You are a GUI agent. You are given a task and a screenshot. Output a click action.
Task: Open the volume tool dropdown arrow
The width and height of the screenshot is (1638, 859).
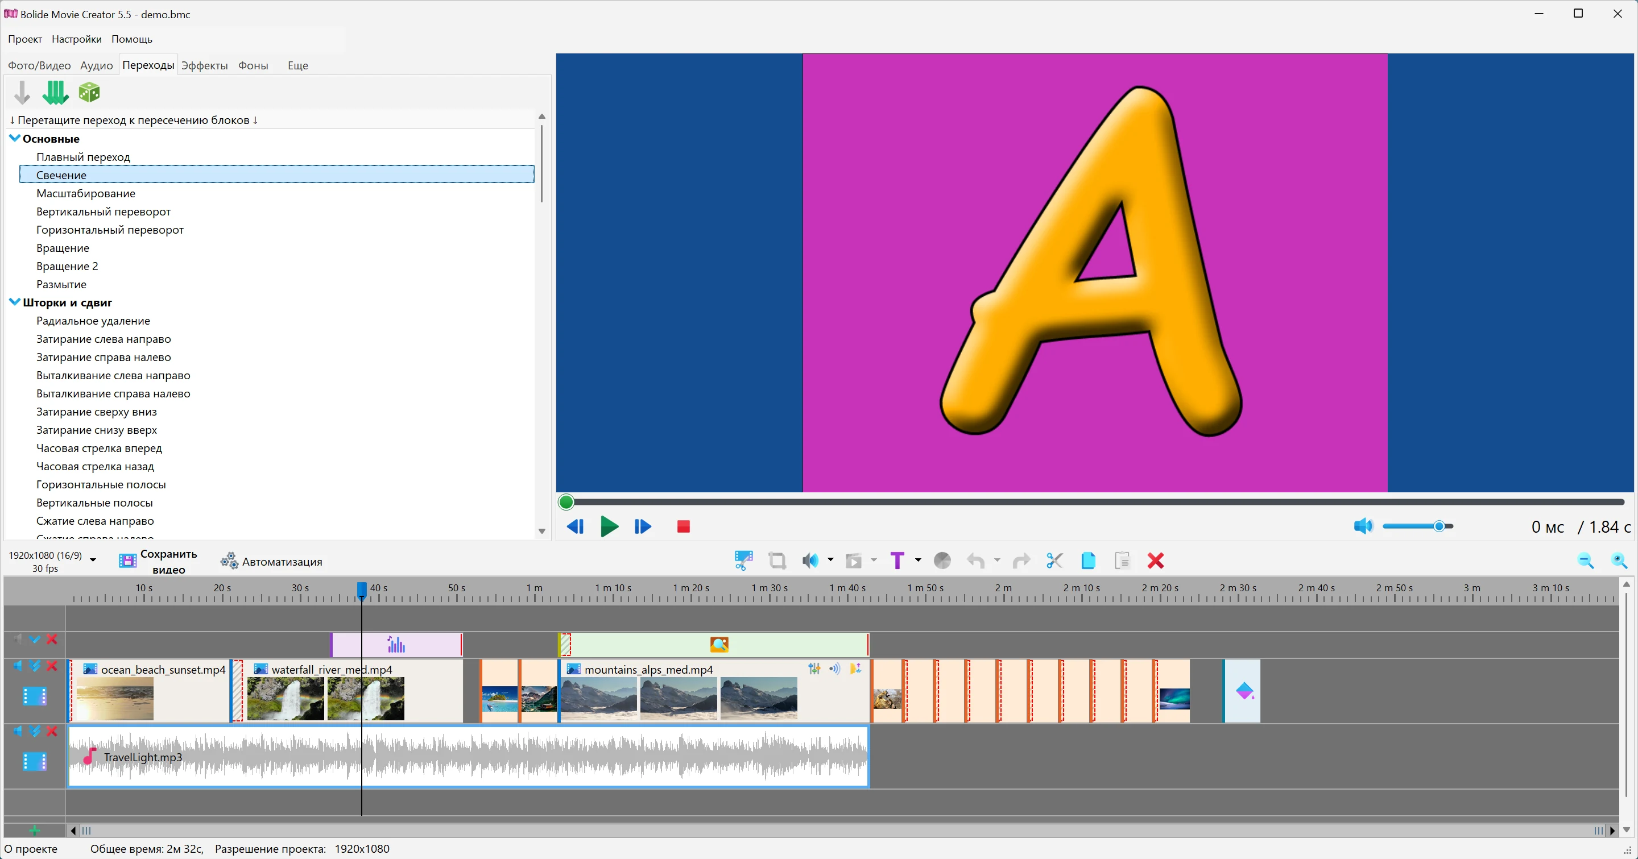pos(830,560)
